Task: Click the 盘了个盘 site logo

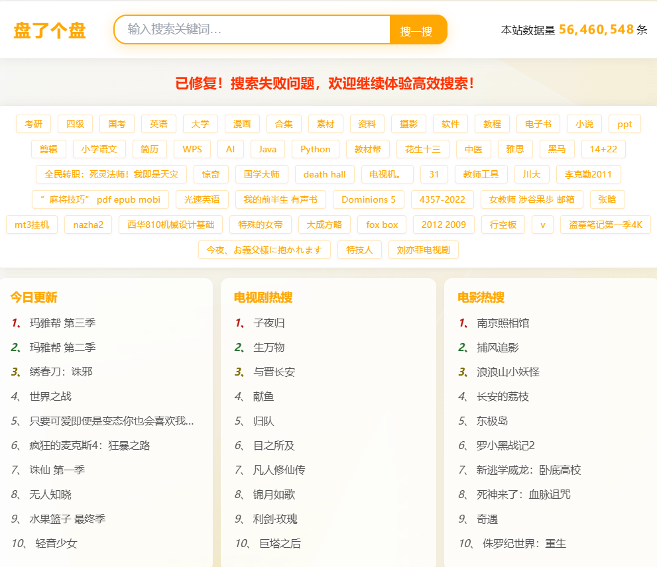Action: (x=49, y=30)
